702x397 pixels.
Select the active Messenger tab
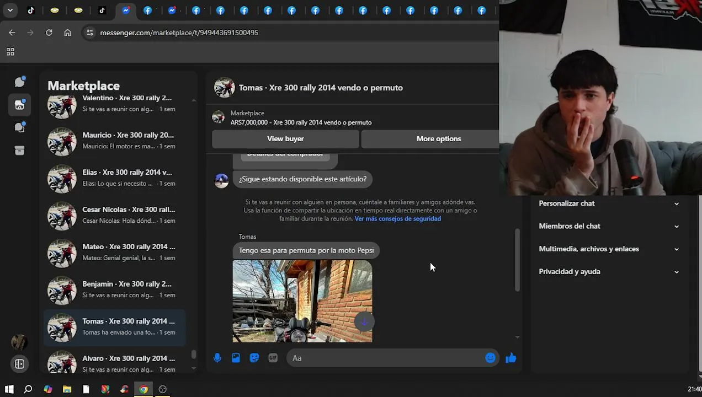126,10
